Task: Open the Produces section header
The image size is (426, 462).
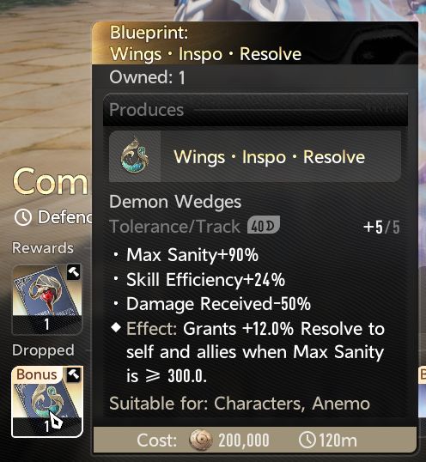Action: click(x=255, y=110)
